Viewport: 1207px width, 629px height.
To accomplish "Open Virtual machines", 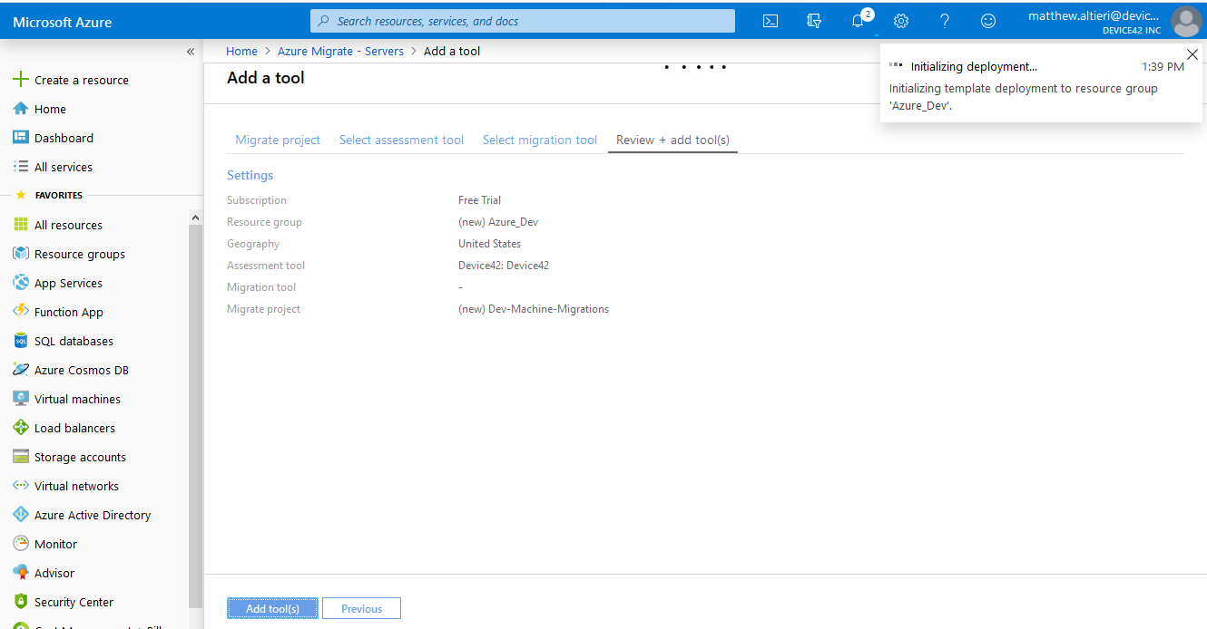I will [76, 399].
